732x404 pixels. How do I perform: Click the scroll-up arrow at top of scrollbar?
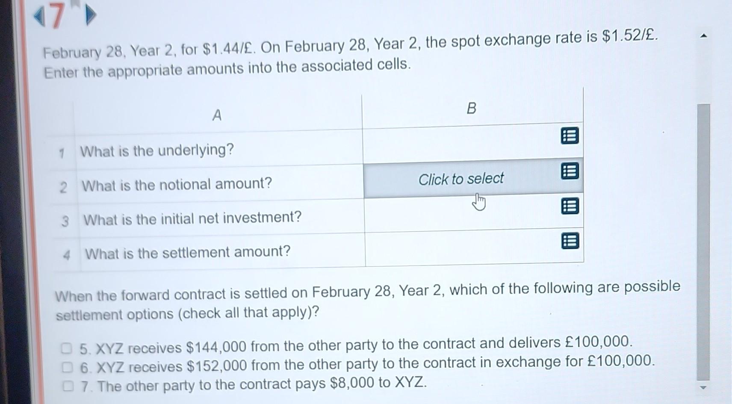coord(705,36)
